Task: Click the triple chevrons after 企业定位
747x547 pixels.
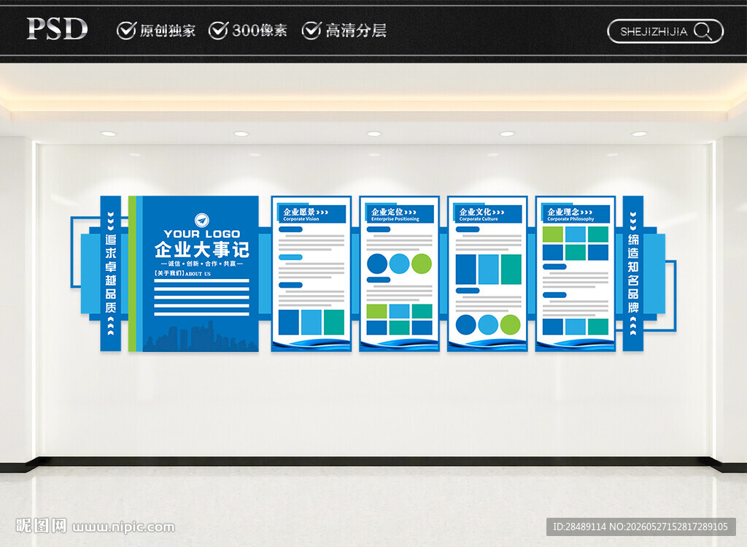Action: tap(411, 213)
